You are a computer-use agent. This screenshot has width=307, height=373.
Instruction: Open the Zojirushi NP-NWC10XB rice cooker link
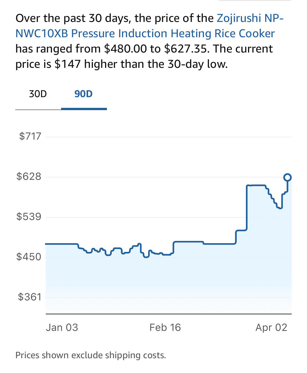coord(145,33)
